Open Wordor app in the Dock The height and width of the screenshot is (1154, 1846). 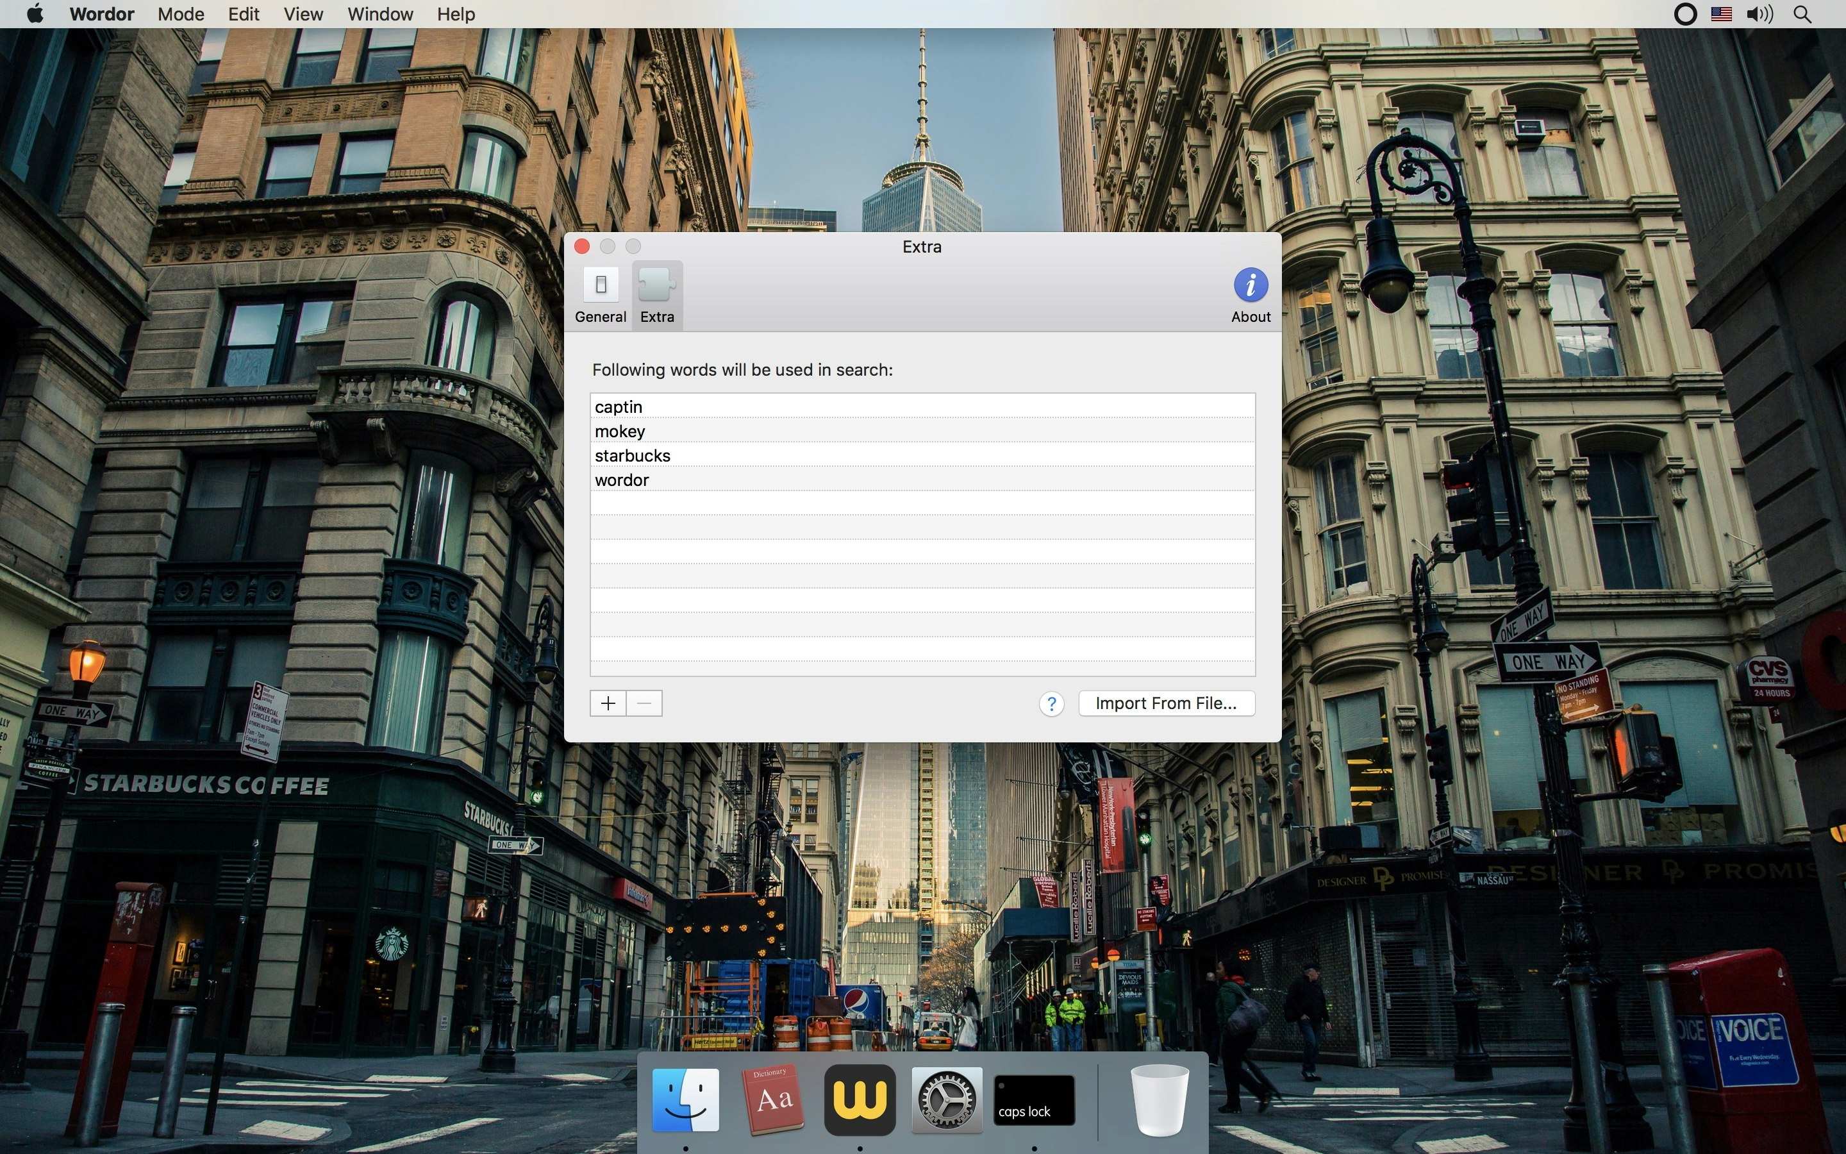tap(860, 1099)
